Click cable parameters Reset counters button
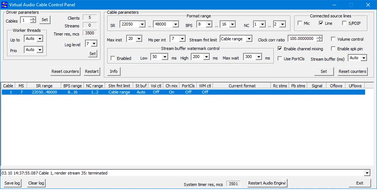Screen dimensions: 377x193 pos(353,71)
